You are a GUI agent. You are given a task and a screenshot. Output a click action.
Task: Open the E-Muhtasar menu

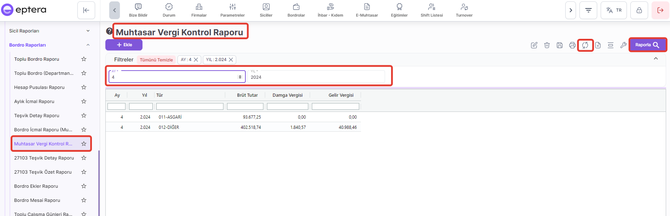pos(367,10)
